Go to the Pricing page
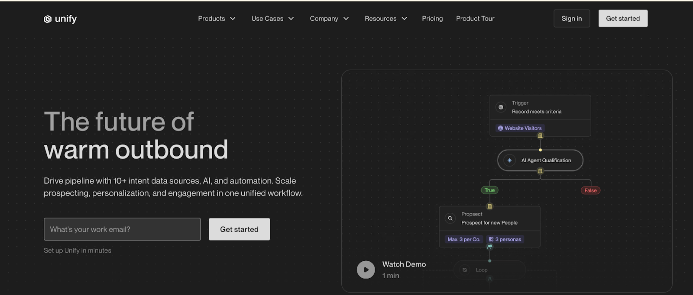 pos(432,19)
